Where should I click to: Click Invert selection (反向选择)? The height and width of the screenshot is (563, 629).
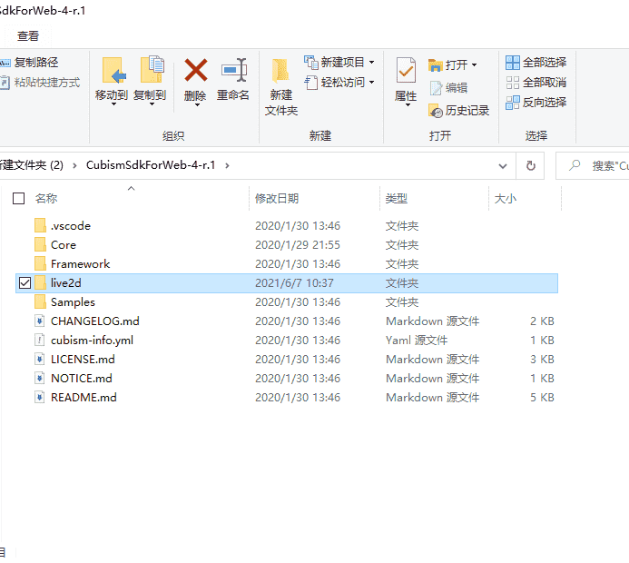(x=536, y=103)
